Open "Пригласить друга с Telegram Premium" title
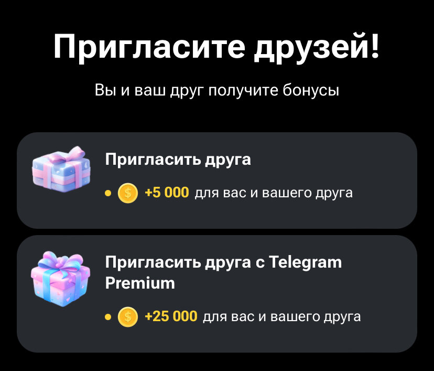This screenshot has width=434, height=371. coord(223,273)
